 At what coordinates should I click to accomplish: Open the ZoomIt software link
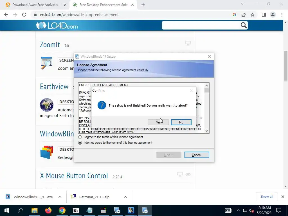[50, 45]
